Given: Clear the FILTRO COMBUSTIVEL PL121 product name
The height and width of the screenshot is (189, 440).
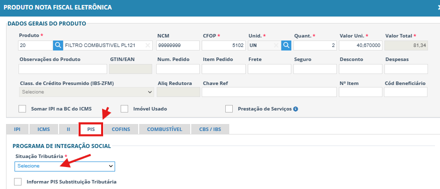Looking at the screenshot, I should [x=148, y=45].
